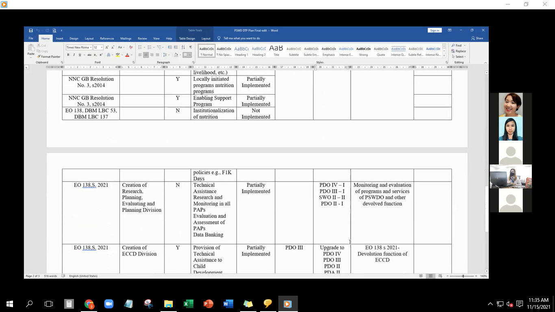Click Print Preview icon in Quick Access toolbar
This screenshot has height=312, width=555.
(54, 30)
